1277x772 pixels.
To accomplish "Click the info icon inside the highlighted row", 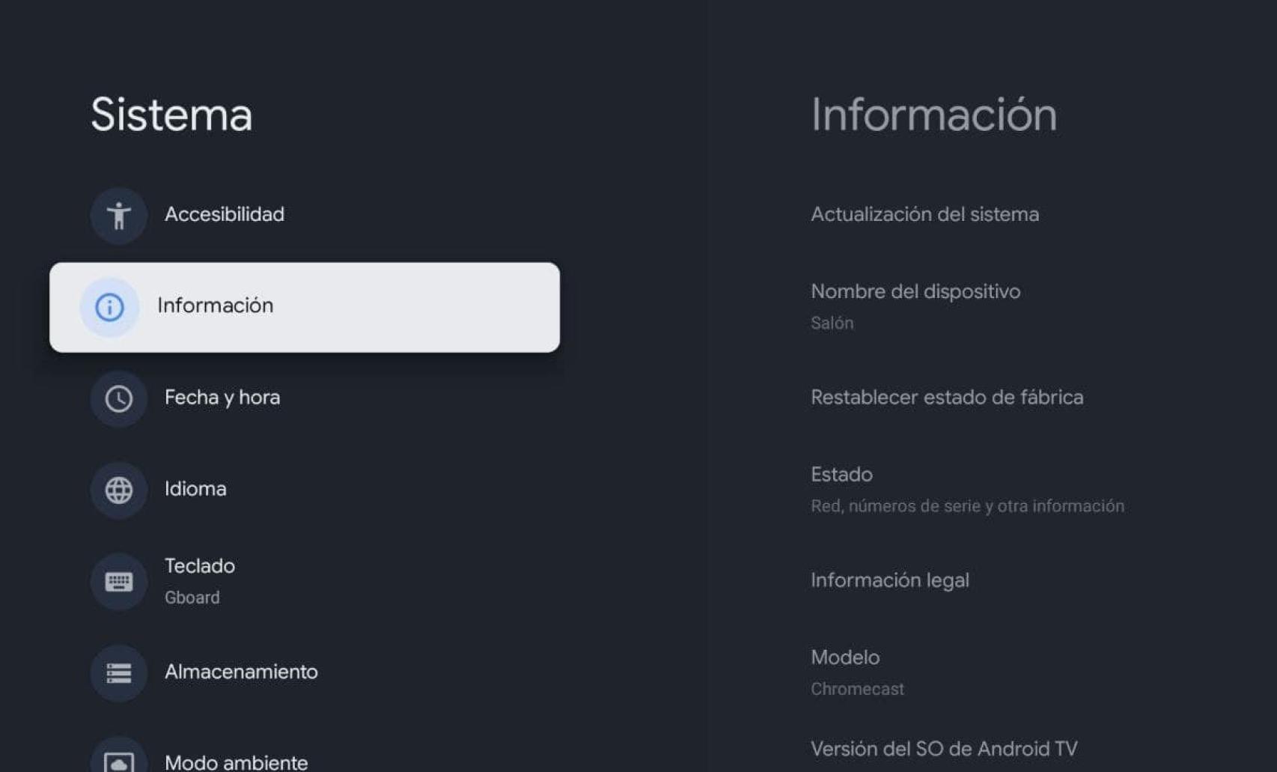I will coord(109,306).
